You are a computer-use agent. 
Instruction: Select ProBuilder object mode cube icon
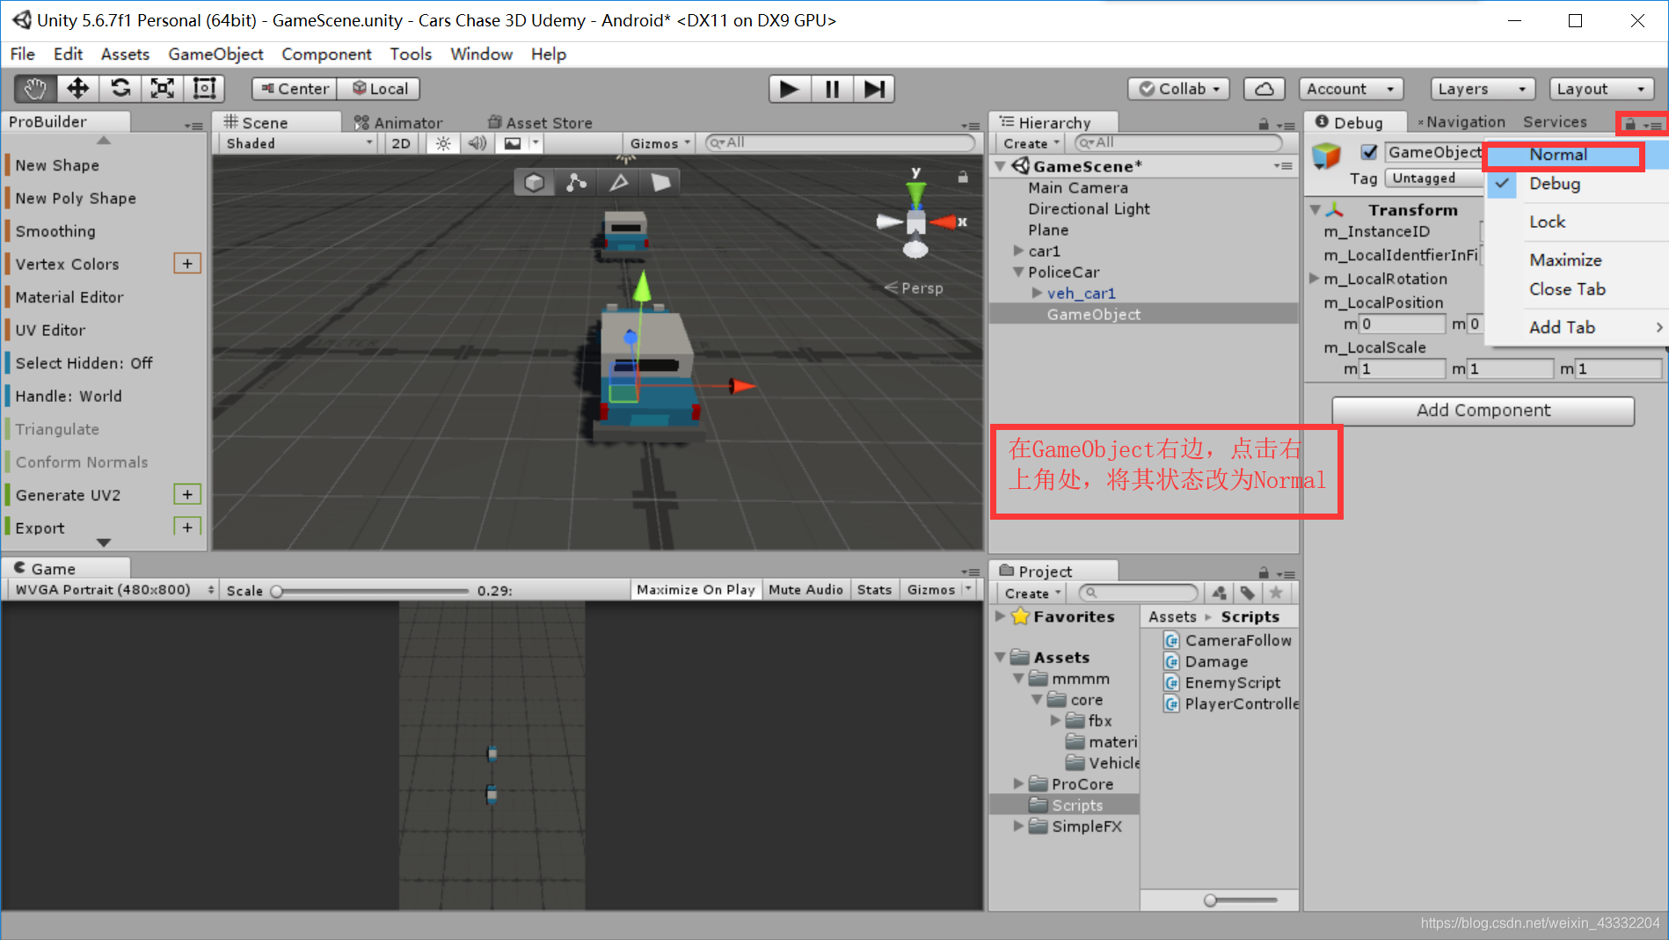(534, 182)
